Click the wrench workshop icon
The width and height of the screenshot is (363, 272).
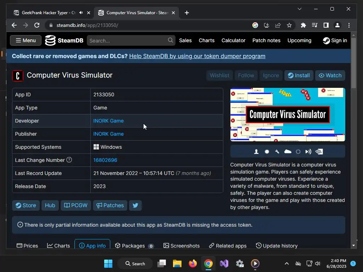(x=277, y=152)
